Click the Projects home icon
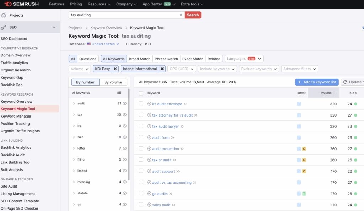This screenshot has width=364, height=211. 4,15
